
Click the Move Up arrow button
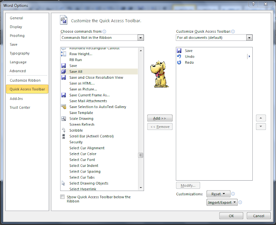[x=261, y=118]
